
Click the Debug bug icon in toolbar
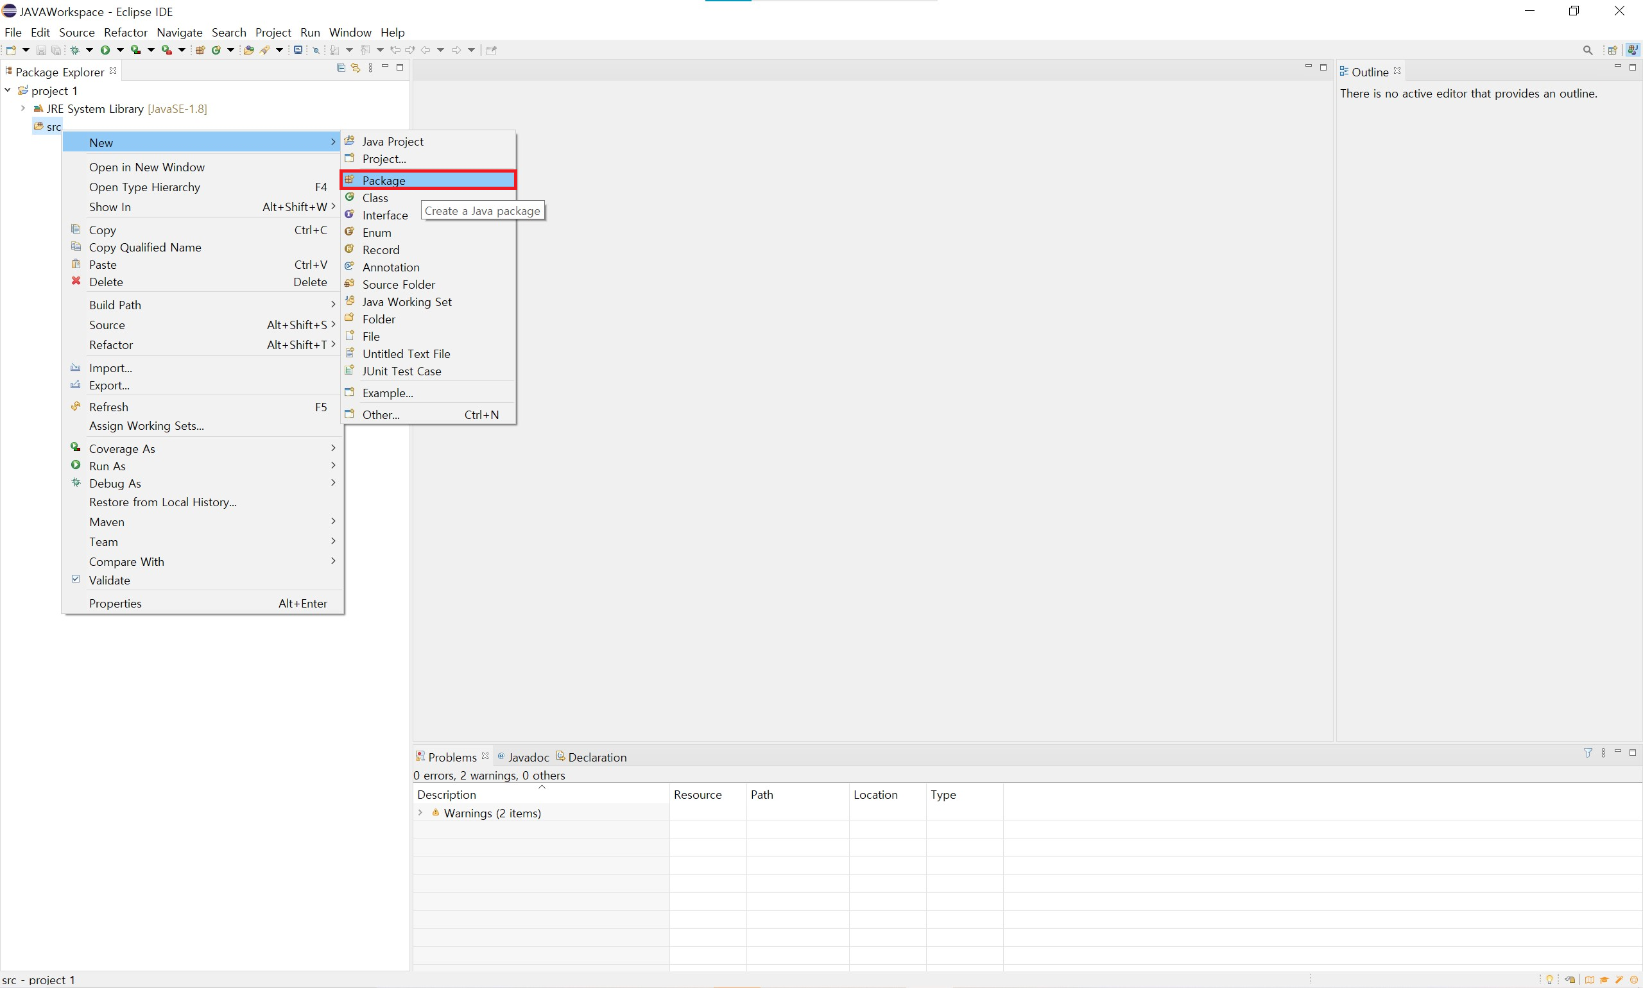(75, 50)
